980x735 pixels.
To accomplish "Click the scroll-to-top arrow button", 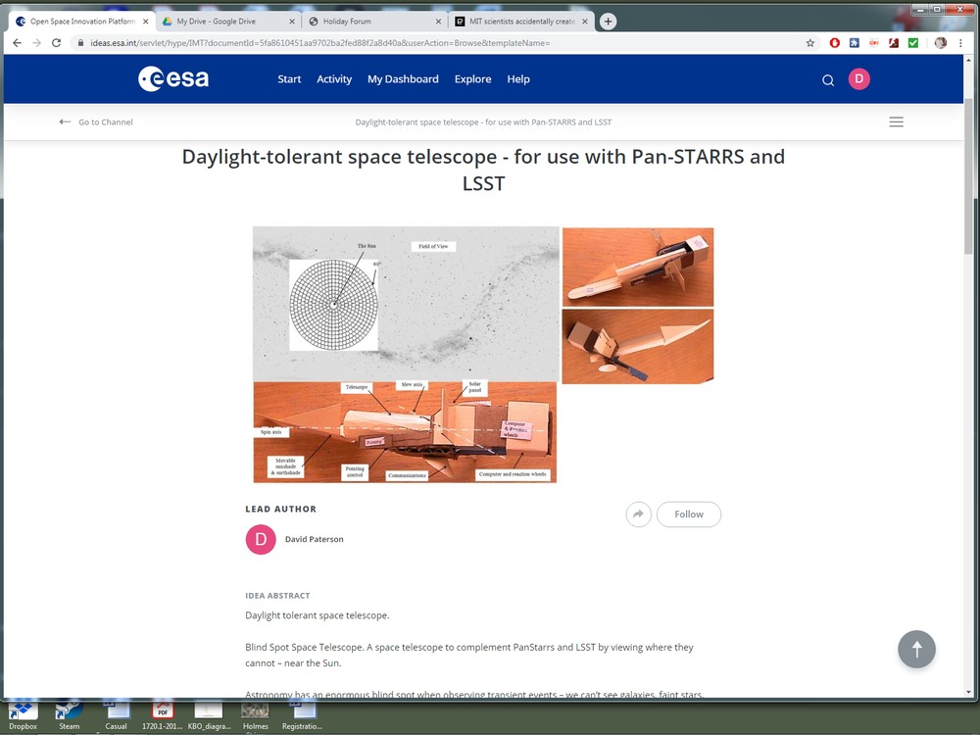I will click(916, 649).
